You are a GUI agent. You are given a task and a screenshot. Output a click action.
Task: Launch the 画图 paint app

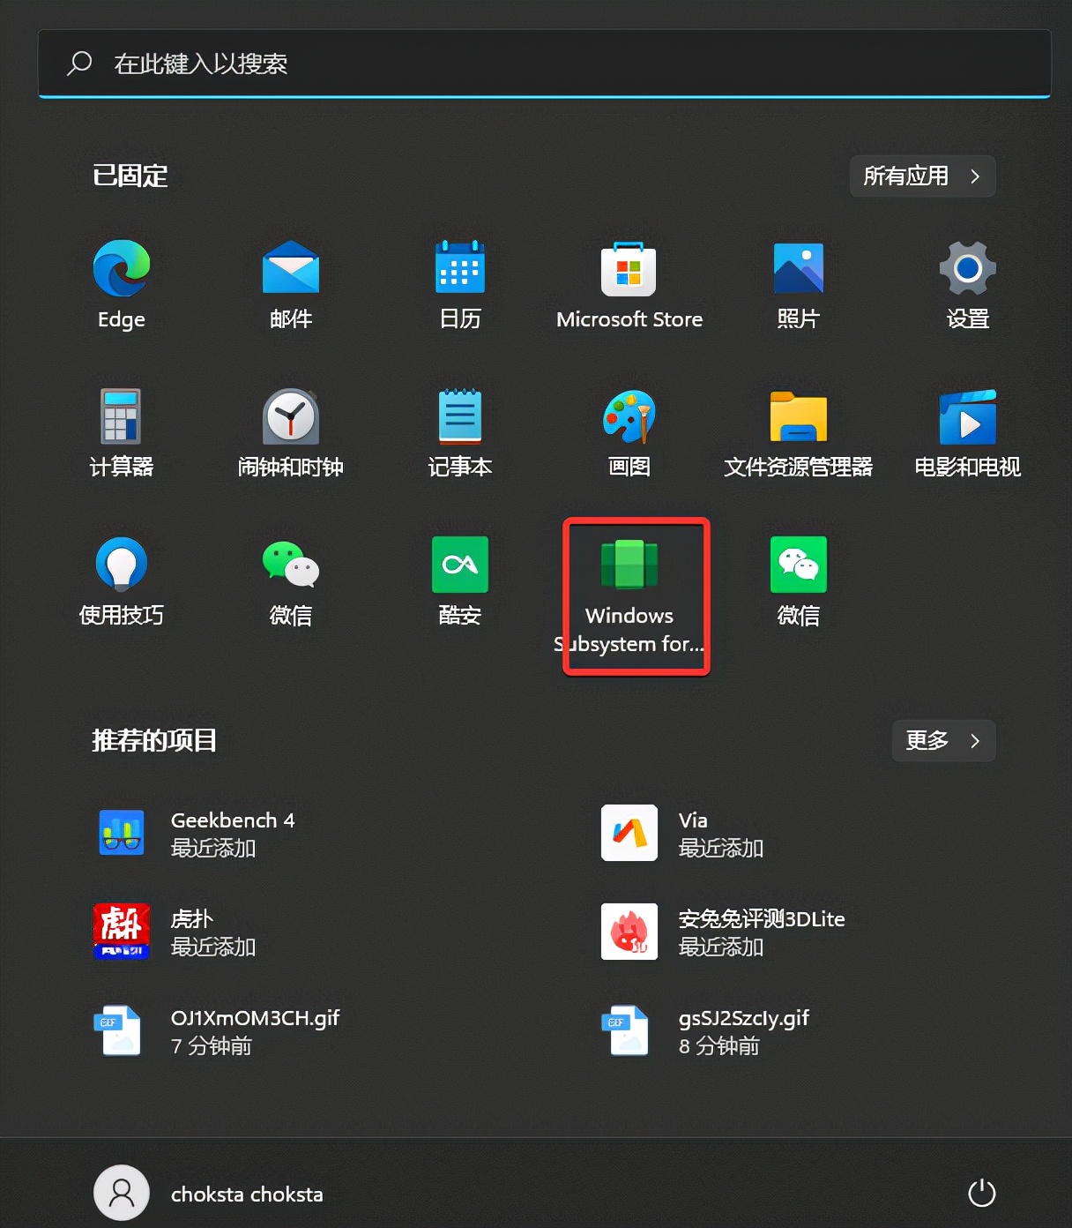[629, 433]
